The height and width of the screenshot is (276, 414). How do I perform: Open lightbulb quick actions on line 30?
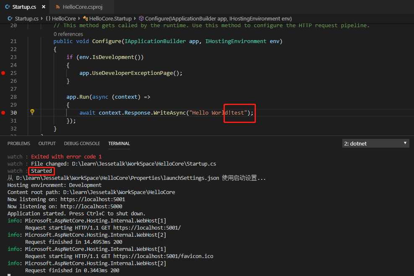(x=32, y=112)
